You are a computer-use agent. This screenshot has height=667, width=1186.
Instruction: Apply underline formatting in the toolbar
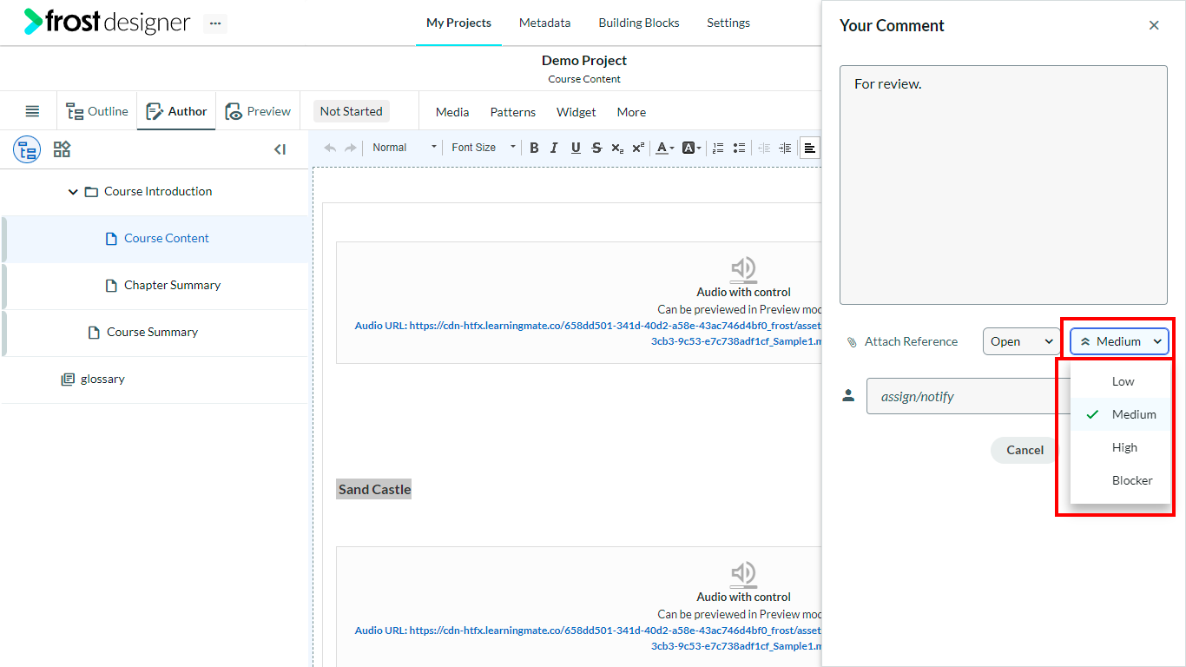point(576,148)
